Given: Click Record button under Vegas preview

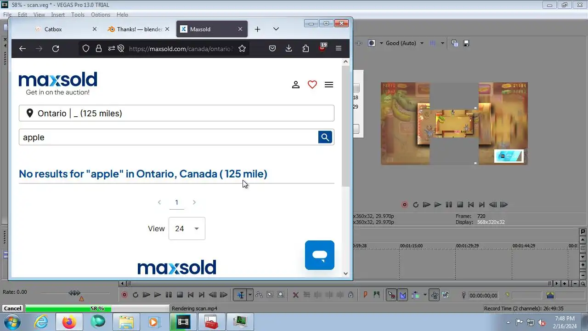Looking at the screenshot, I should tap(405, 205).
